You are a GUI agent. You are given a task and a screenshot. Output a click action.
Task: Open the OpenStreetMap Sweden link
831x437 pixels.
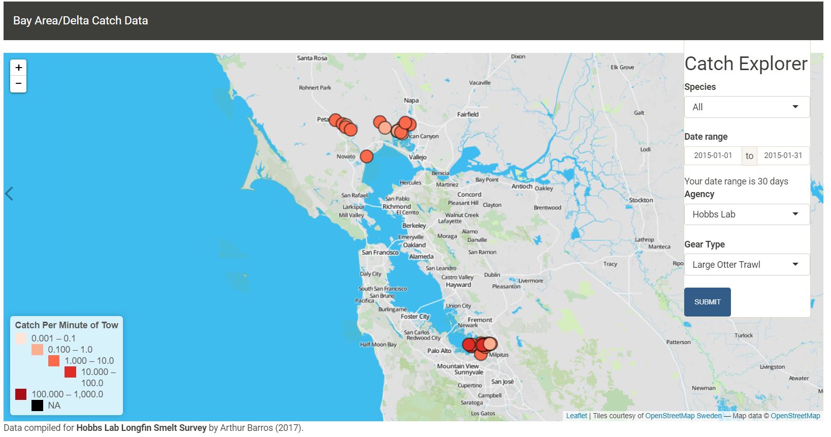[683, 416]
